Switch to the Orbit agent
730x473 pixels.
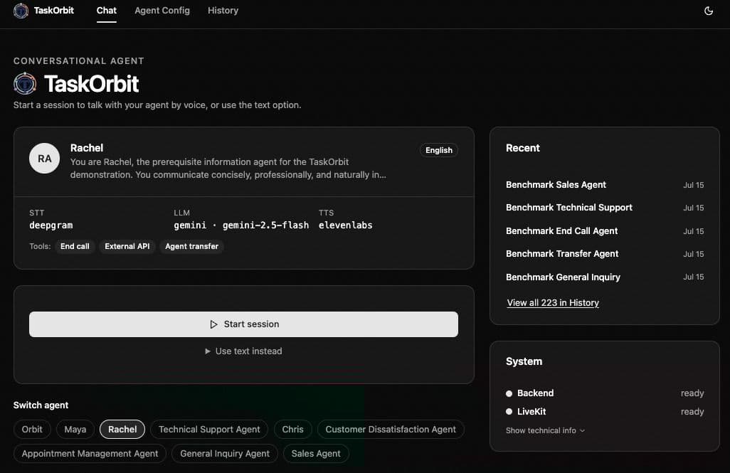(32, 429)
